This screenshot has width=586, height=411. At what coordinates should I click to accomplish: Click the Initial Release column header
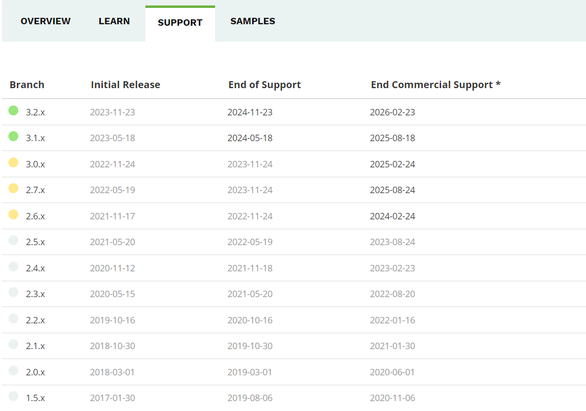126,85
